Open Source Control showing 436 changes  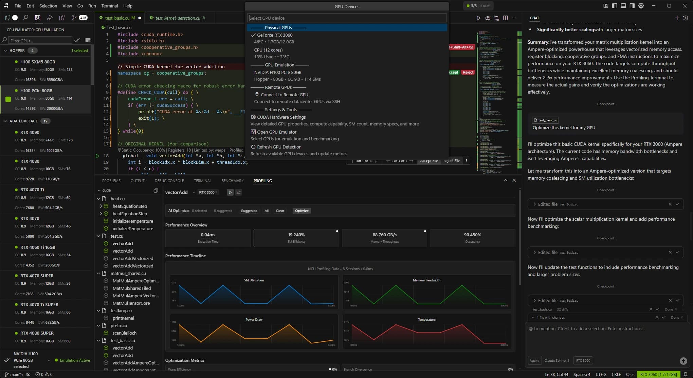(74, 18)
